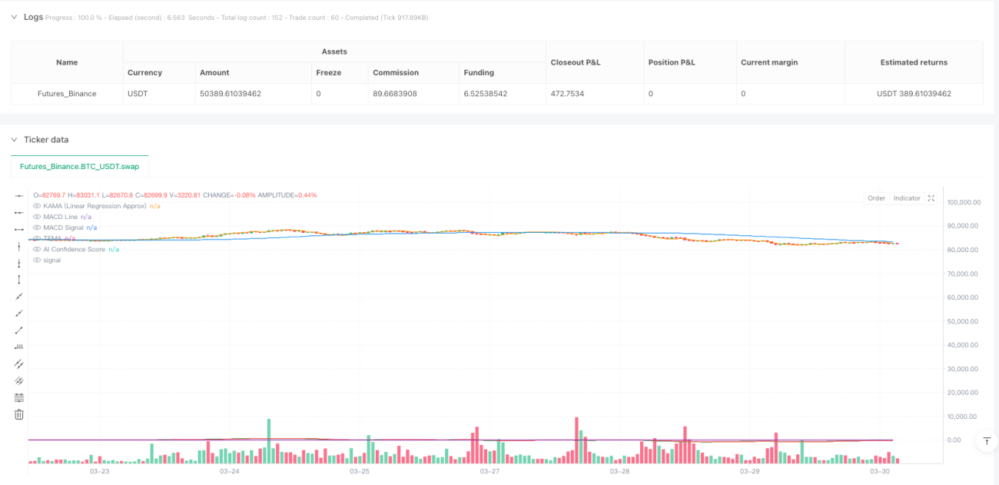The height and width of the screenshot is (485, 999).
Task: Click the fullscreen chart icon
Action: coord(931,198)
